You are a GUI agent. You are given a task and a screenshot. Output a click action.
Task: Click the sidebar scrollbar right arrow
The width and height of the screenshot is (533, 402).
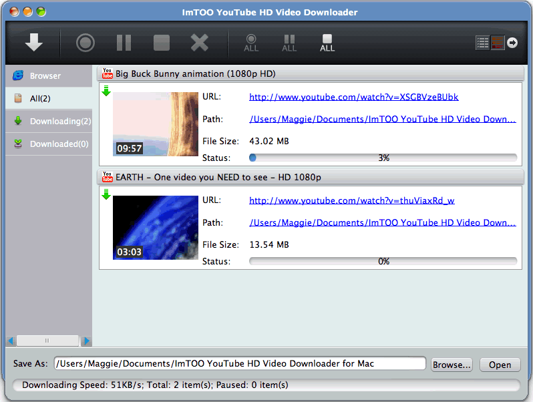click(x=87, y=341)
